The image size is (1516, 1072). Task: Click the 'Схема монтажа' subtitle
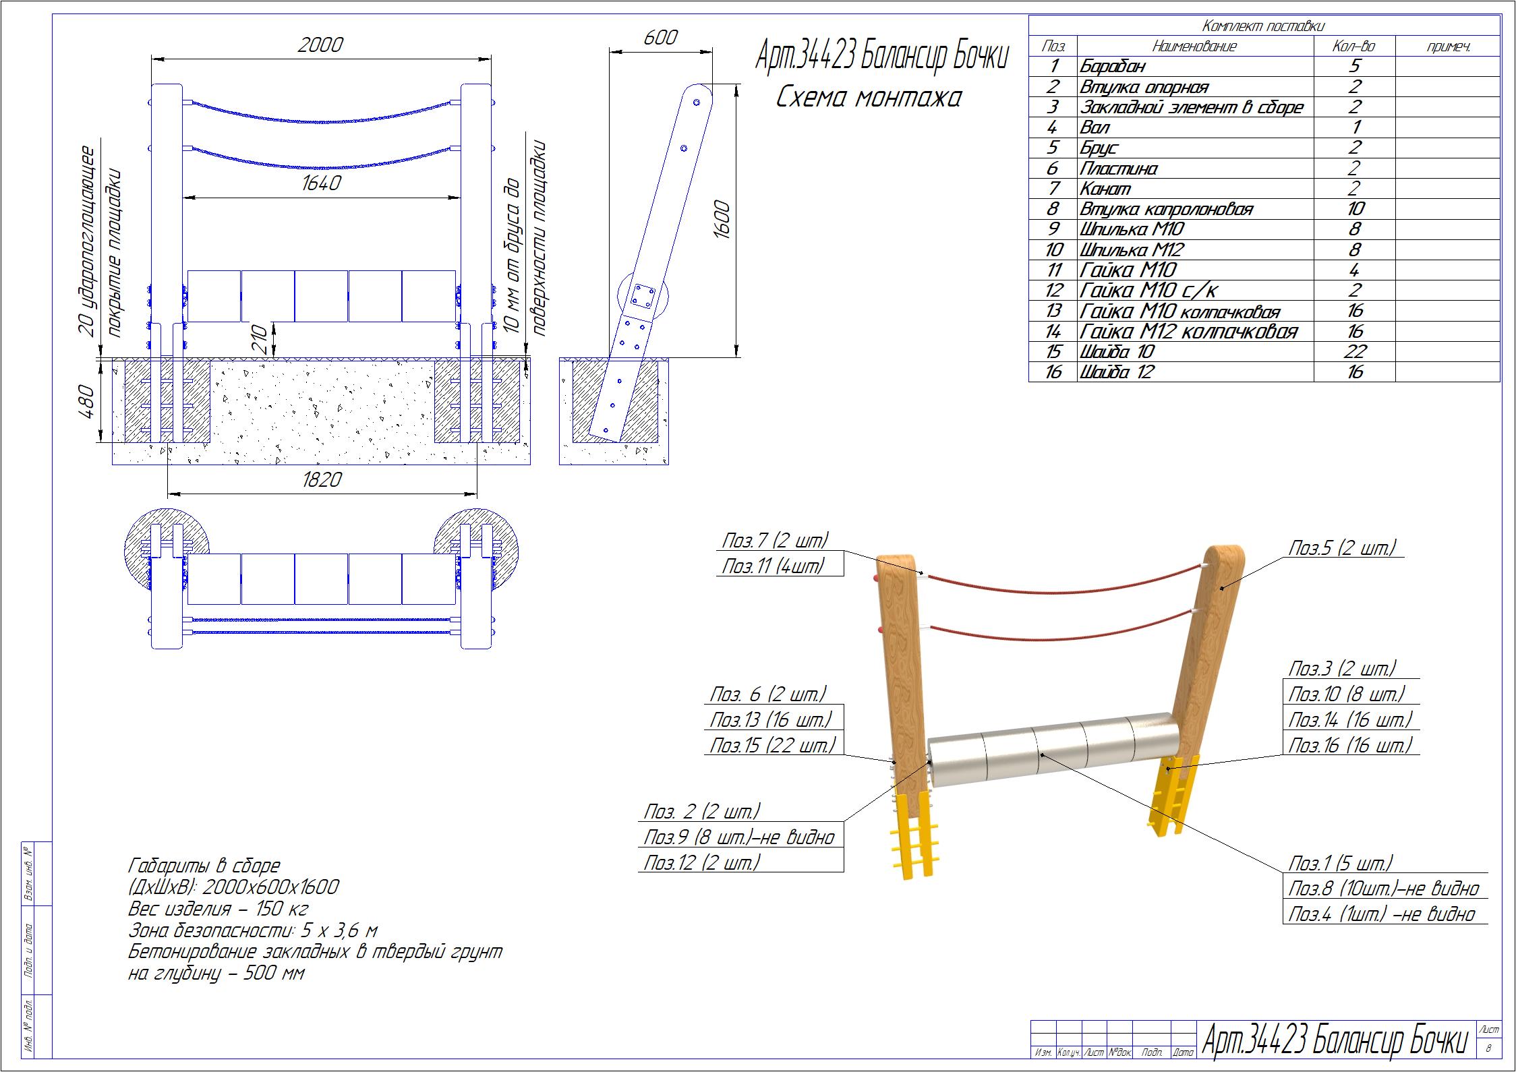pyautogui.click(x=869, y=98)
